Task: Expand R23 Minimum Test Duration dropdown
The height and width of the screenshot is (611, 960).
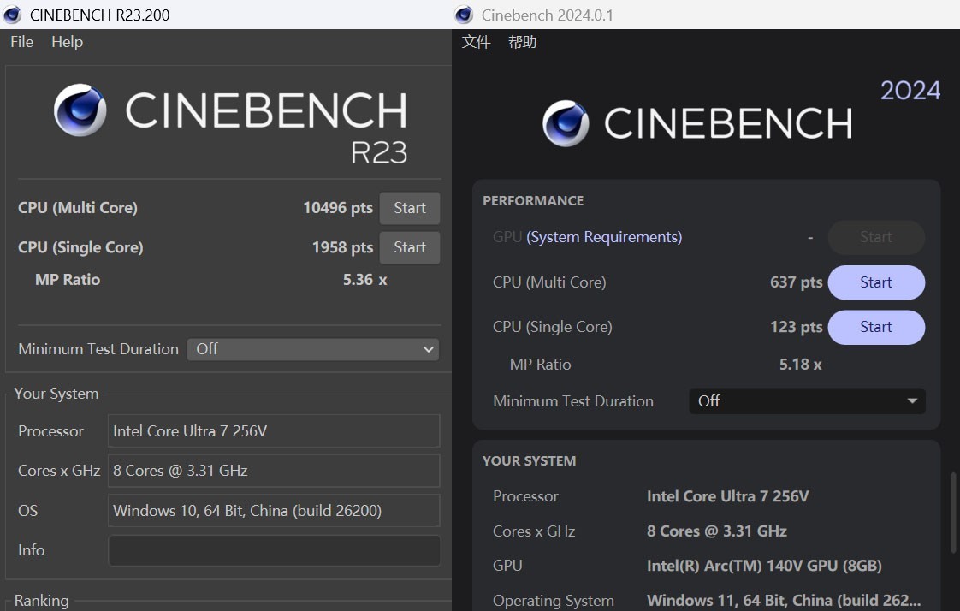Action: (x=312, y=349)
